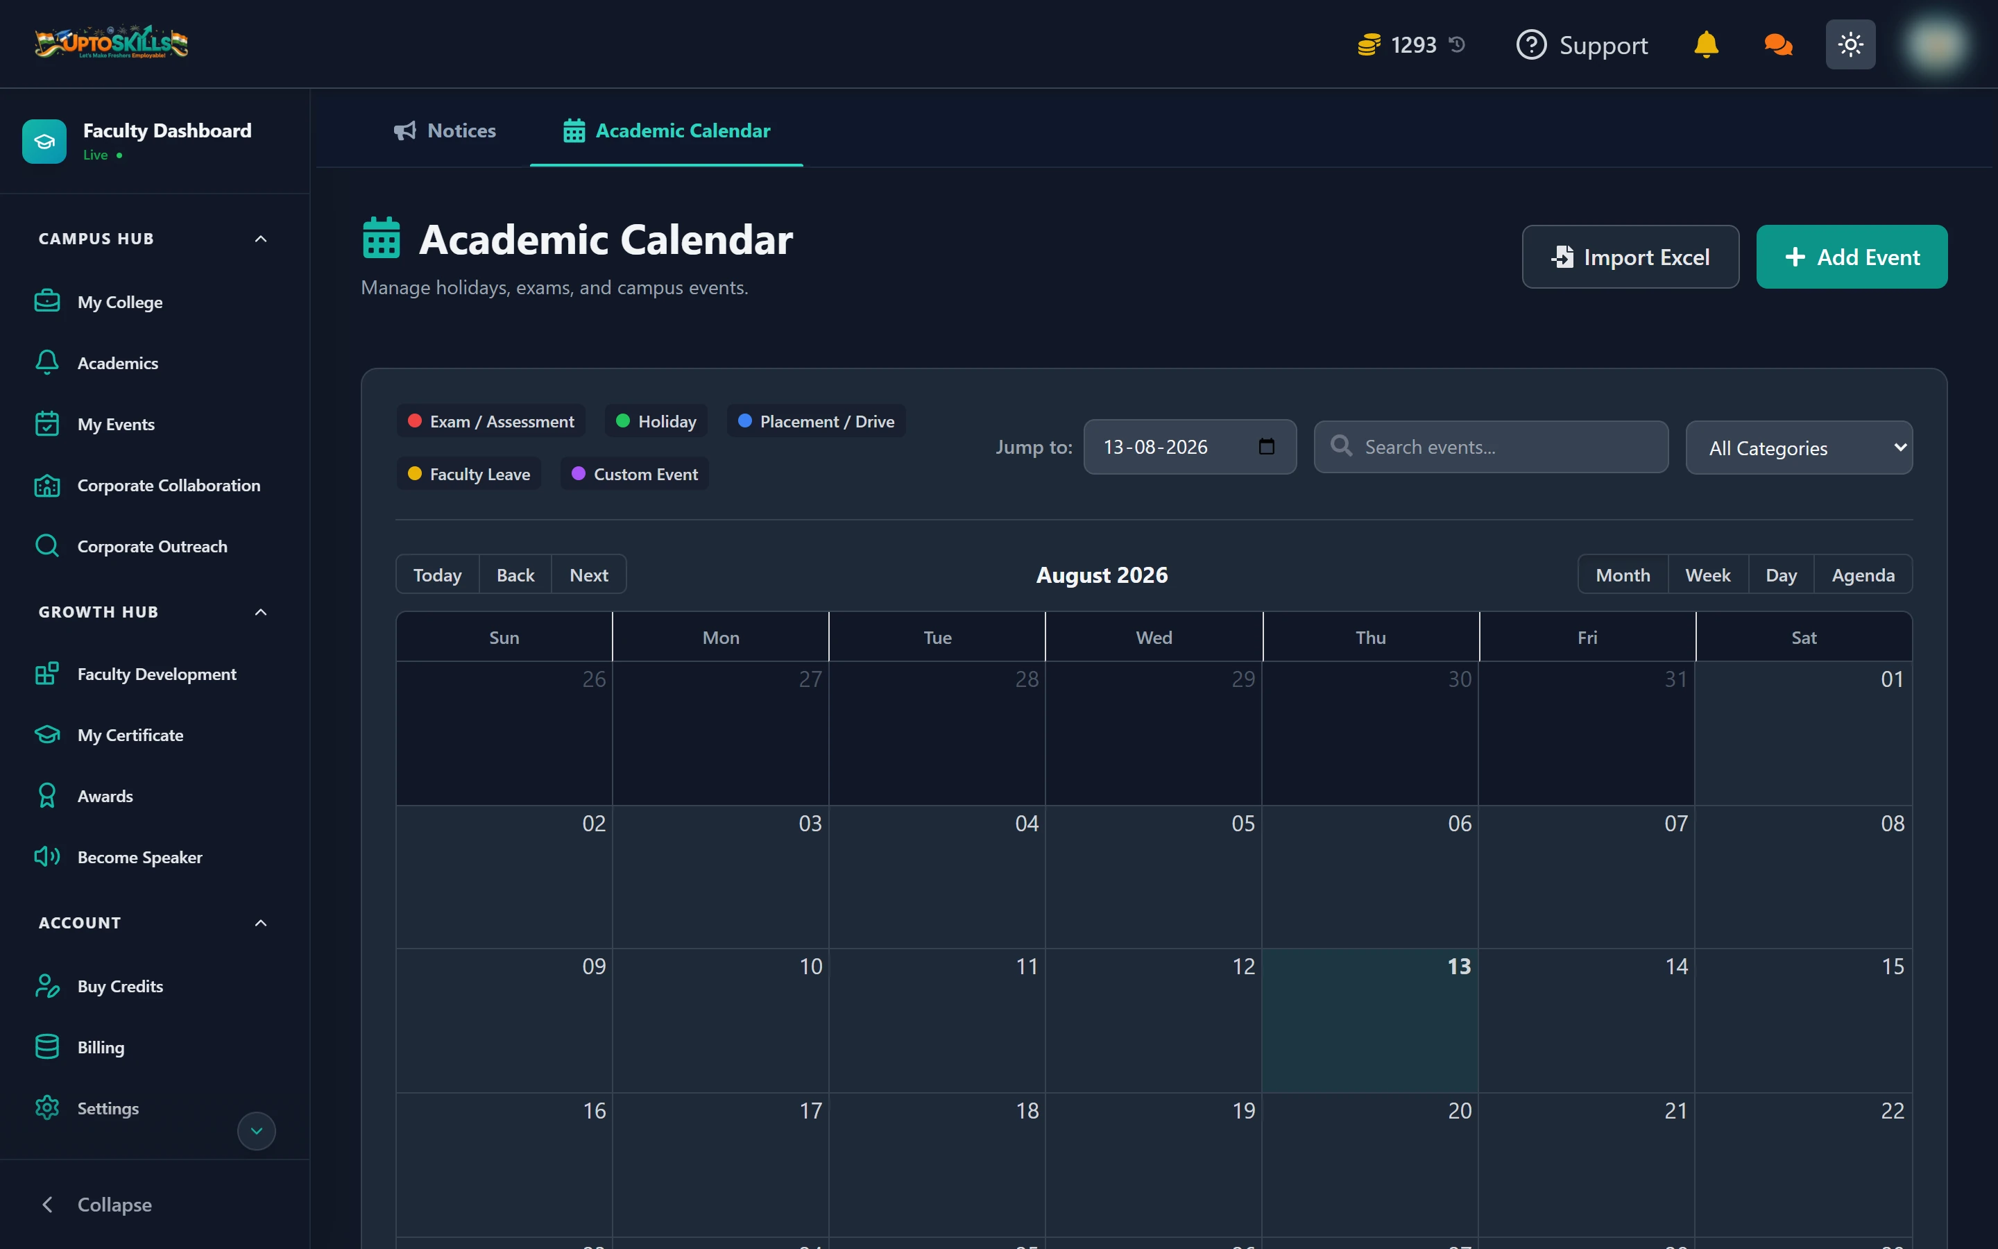The height and width of the screenshot is (1249, 1998).
Task: Click the Jump to date field
Action: (x=1189, y=447)
